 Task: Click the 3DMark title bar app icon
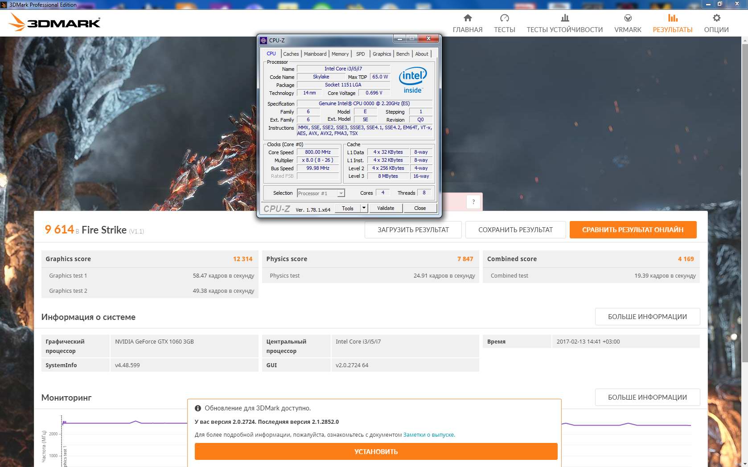click(4, 4)
